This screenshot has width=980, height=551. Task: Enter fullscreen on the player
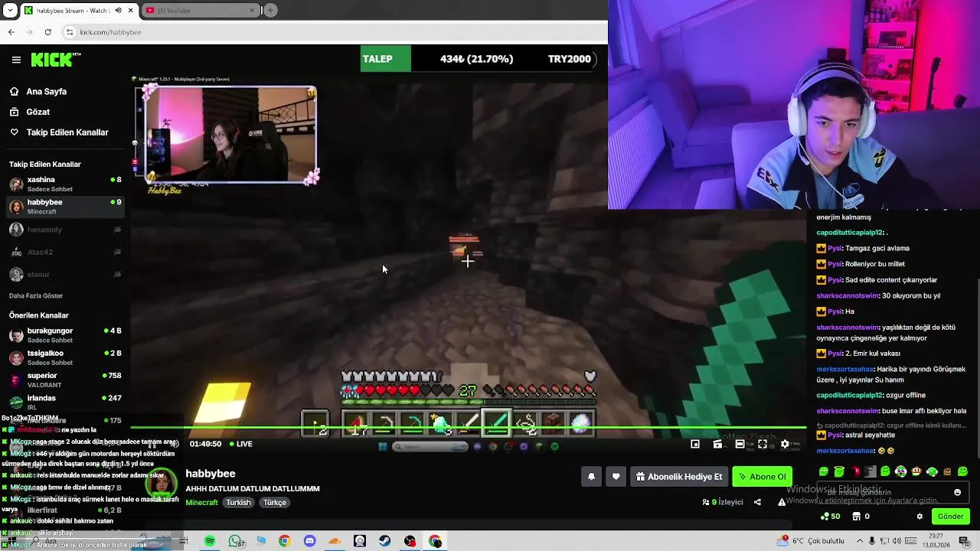pyautogui.click(x=763, y=444)
